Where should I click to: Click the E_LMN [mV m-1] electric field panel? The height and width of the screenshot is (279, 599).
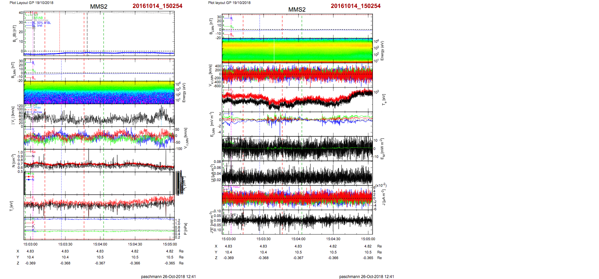297,124
